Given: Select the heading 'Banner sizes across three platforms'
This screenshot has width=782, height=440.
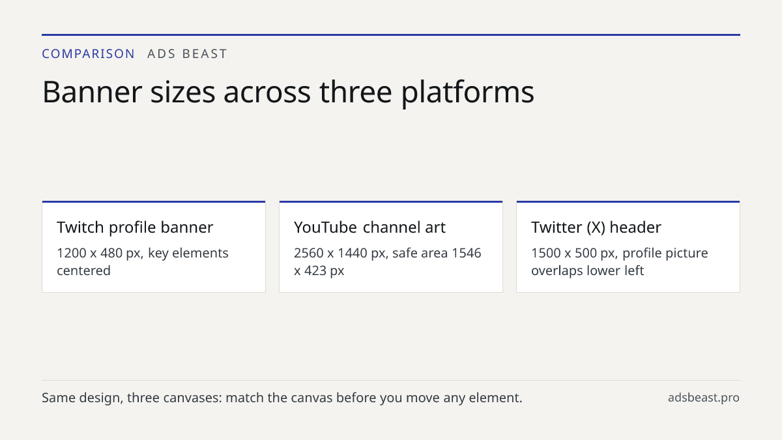Looking at the screenshot, I should (x=288, y=92).
